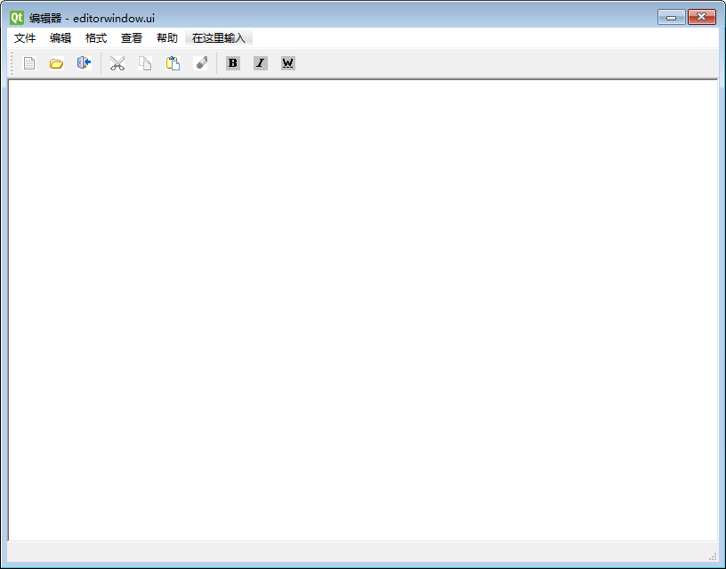Open the 文件 menu
Screen dimensions: 726x569
[x=25, y=38]
